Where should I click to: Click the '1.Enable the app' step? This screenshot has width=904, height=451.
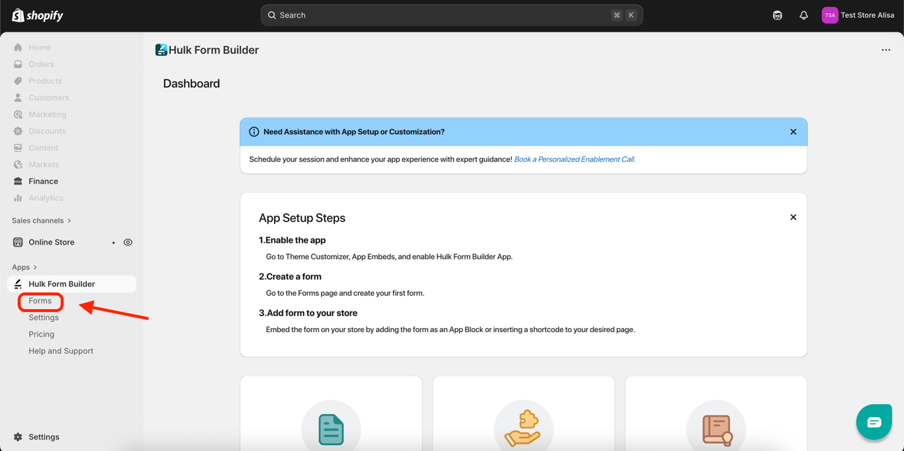(292, 240)
